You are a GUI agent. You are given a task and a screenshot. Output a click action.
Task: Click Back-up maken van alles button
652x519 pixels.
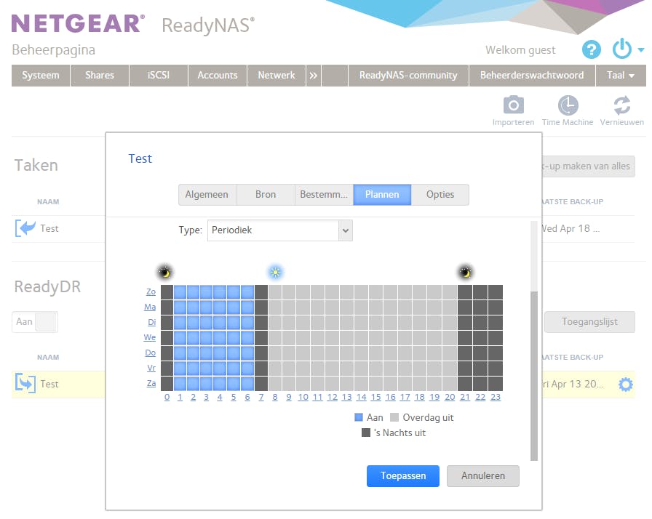pos(589,166)
